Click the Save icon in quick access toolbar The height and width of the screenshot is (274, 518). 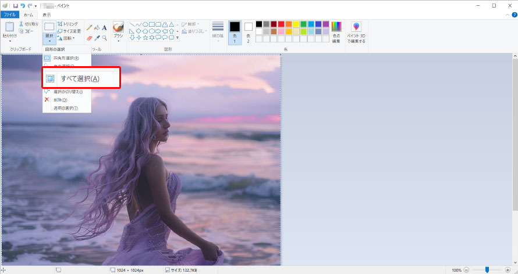point(15,6)
